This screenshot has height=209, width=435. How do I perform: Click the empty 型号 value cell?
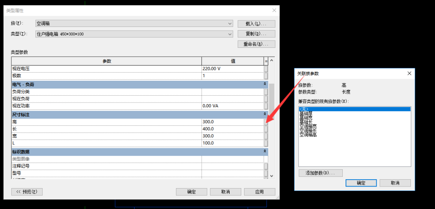233,174
